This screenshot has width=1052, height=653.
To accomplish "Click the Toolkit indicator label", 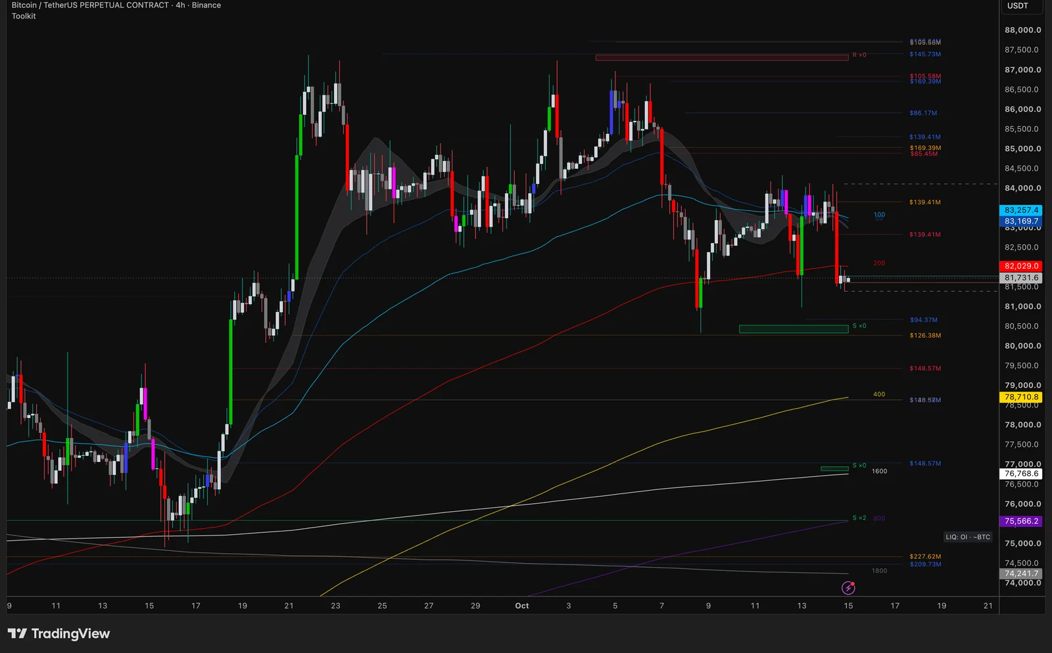I will click(x=24, y=16).
